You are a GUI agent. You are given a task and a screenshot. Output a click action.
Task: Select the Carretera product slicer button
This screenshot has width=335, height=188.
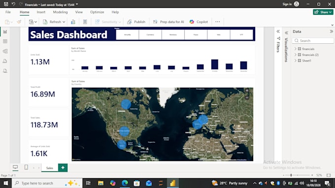[150, 34]
